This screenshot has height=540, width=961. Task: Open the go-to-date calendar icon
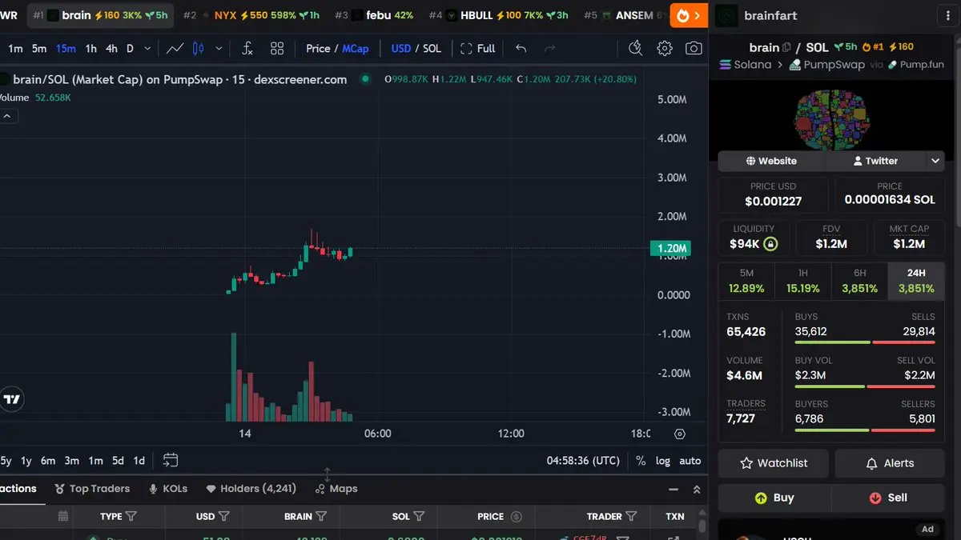pyautogui.click(x=170, y=460)
